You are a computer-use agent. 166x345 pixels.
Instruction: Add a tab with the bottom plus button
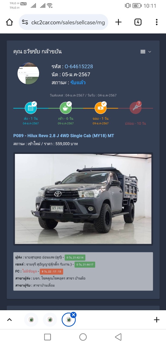[157, 320]
